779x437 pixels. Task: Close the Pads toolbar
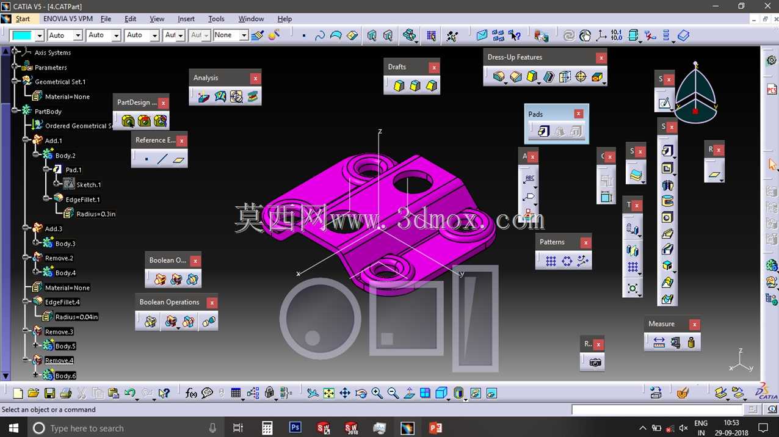578,114
